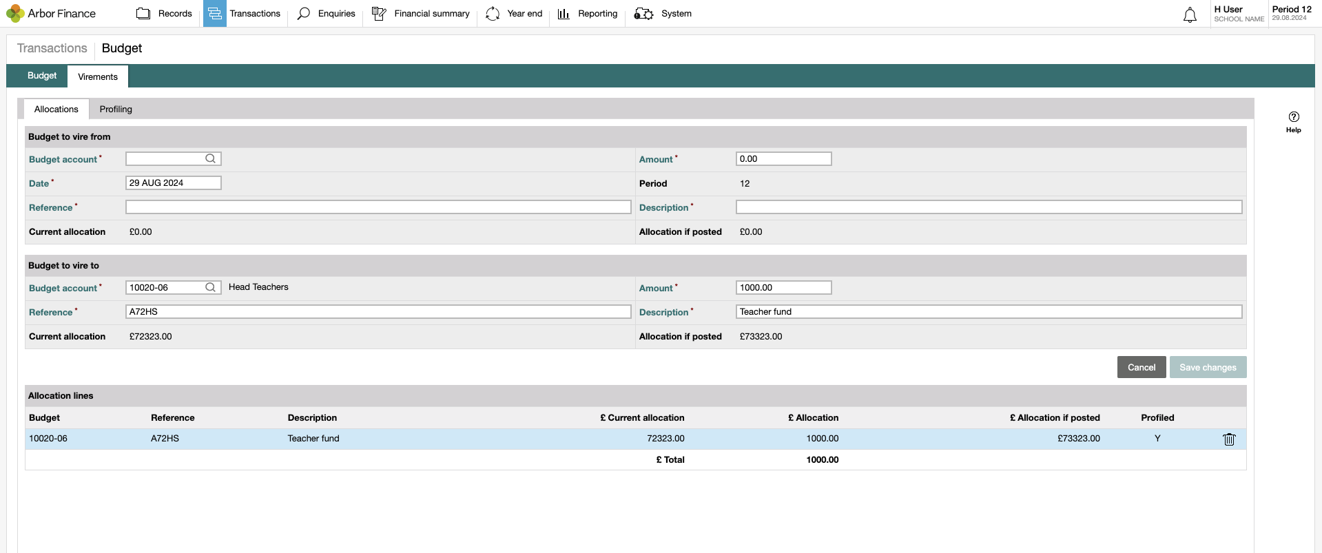This screenshot has width=1322, height=553.
Task: Click the Transactions breadcrumb link
Action: 52,48
